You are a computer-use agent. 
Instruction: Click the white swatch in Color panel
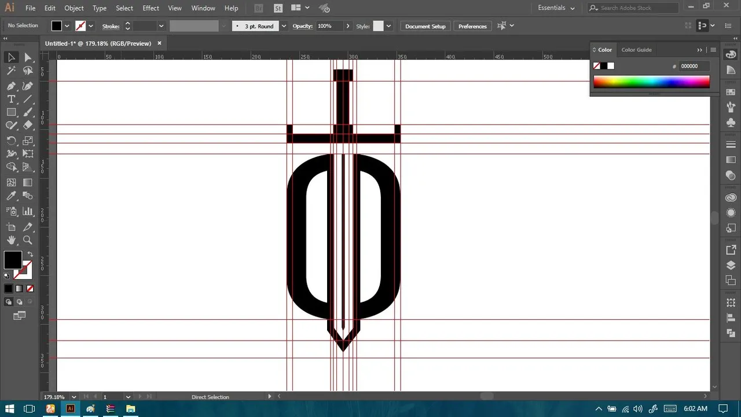(611, 66)
